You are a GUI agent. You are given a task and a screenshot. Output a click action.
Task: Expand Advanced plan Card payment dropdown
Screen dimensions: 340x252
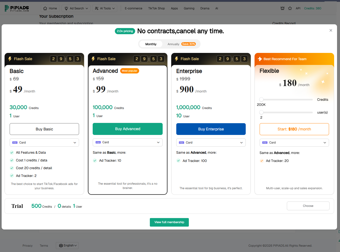point(128,142)
